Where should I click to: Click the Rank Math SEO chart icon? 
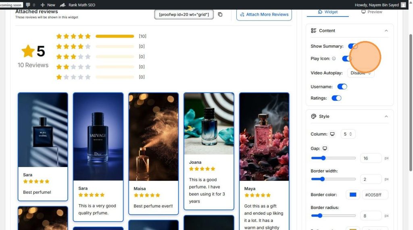[63, 5]
